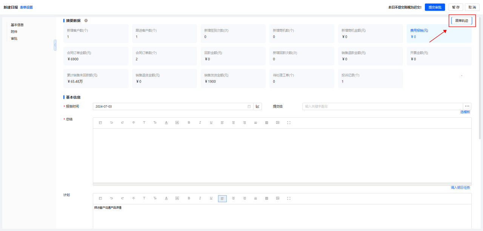
Task: Insert an image into the plan editor
Action: pos(277,198)
